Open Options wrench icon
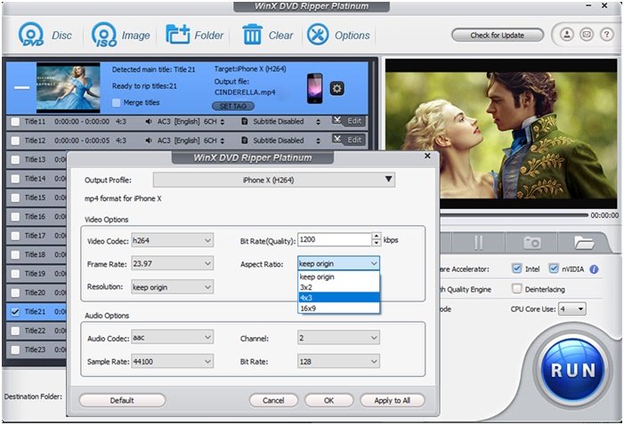 pyautogui.click(x=318, y=34)
